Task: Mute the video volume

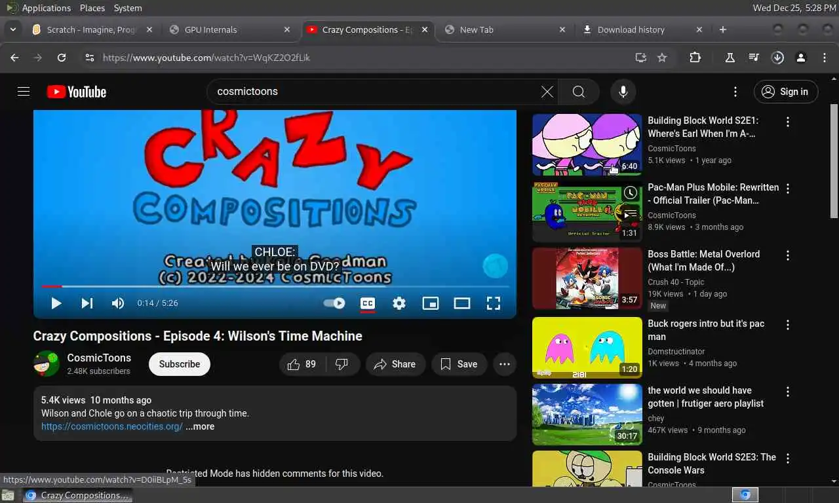Action: [118, 303]
